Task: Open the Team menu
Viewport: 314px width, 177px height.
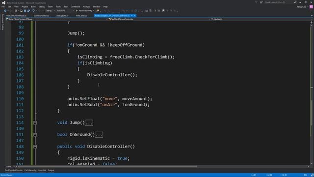Action: pyautogui.click(x=50, y=6)
